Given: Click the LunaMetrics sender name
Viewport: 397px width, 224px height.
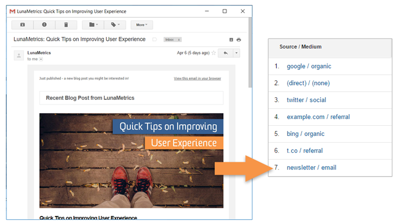Looking at the screenshot, I should [39, 53].
